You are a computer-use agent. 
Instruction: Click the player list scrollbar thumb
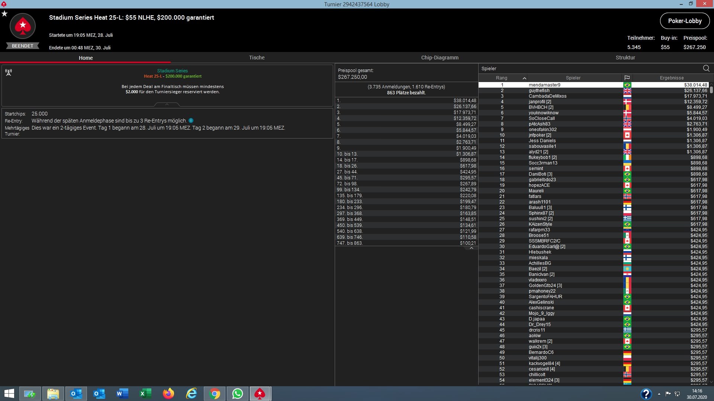[711, 89]
